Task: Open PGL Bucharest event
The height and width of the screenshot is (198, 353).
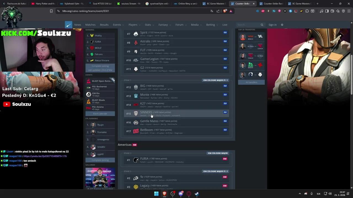Action: [100, 88]
